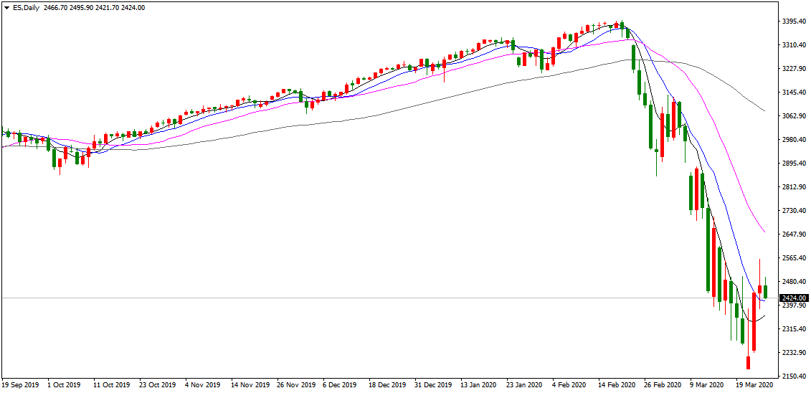Select the 19 Mar 2020 date label

754,385
